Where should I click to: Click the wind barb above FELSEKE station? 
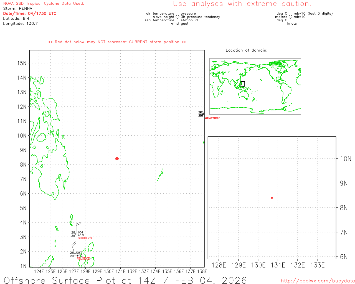coord(73,246)
